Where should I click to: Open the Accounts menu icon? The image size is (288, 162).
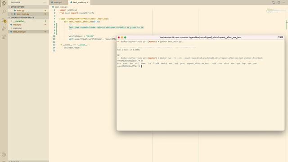coord(4,154)
